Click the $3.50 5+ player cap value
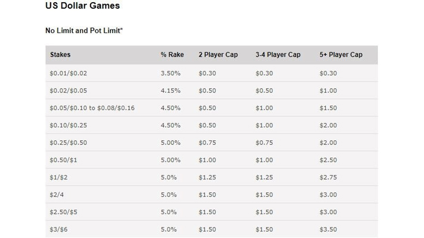Image resolution: width=424 pixels, height=238 pixels. pos(328,229)
